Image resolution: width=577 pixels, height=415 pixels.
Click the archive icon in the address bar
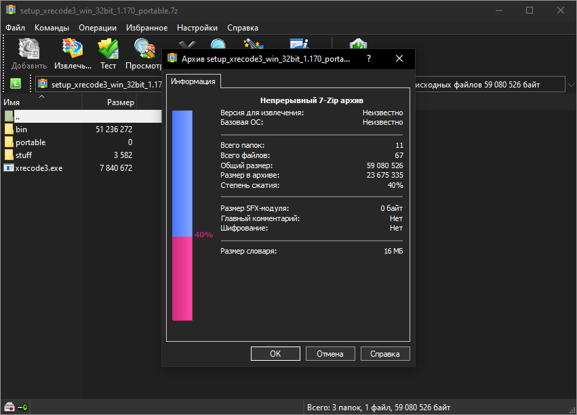[x=43, y=84]
